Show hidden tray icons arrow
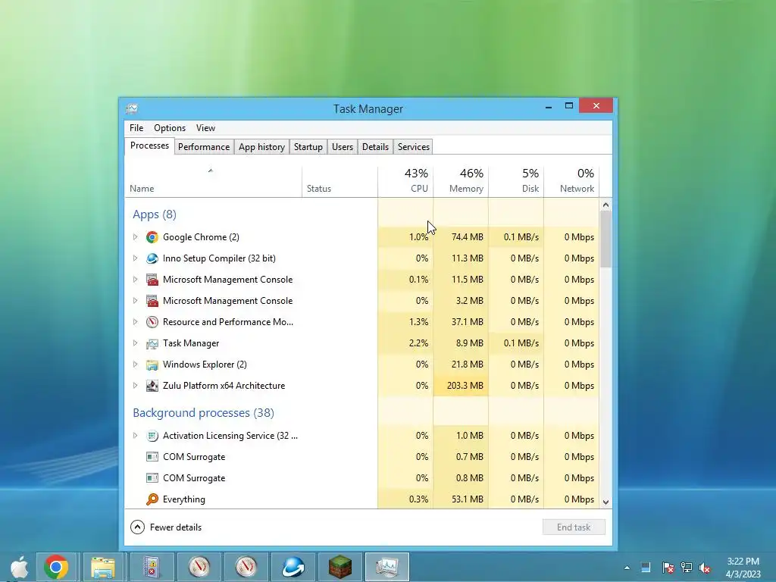Screen dimensions: 776x582 click(627, 568)
